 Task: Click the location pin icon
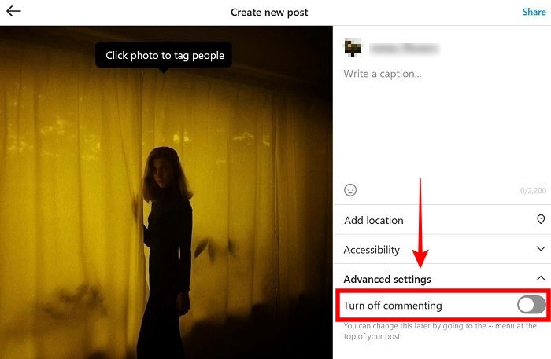coord(541,219)
